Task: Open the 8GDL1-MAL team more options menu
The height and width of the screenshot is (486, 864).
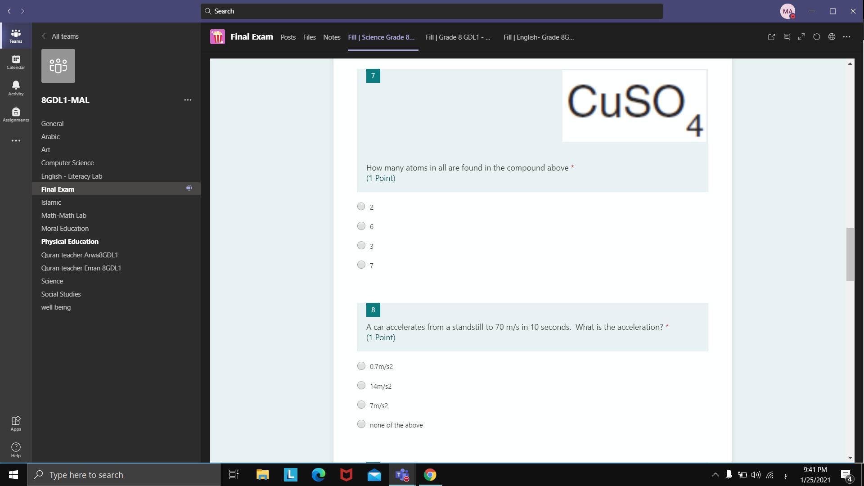Action: coord(188,100)
